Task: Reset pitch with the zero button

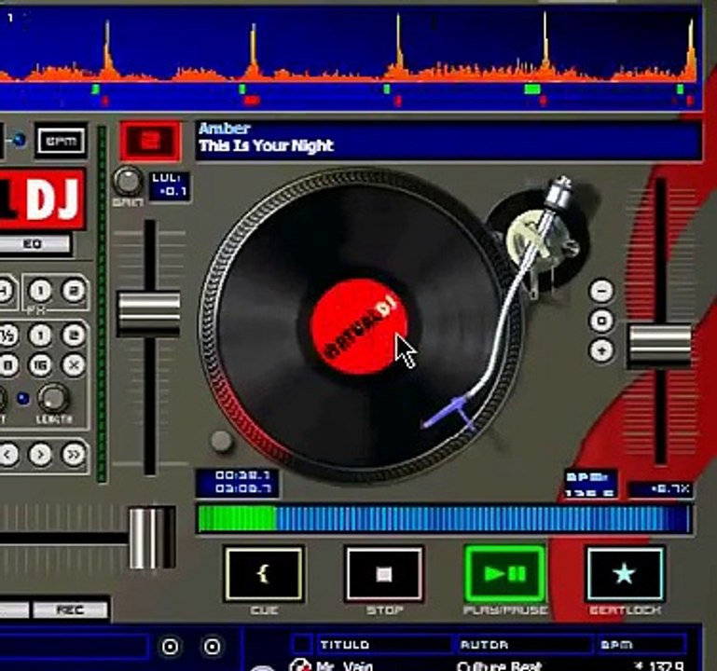Action: (x=601, y=321)
